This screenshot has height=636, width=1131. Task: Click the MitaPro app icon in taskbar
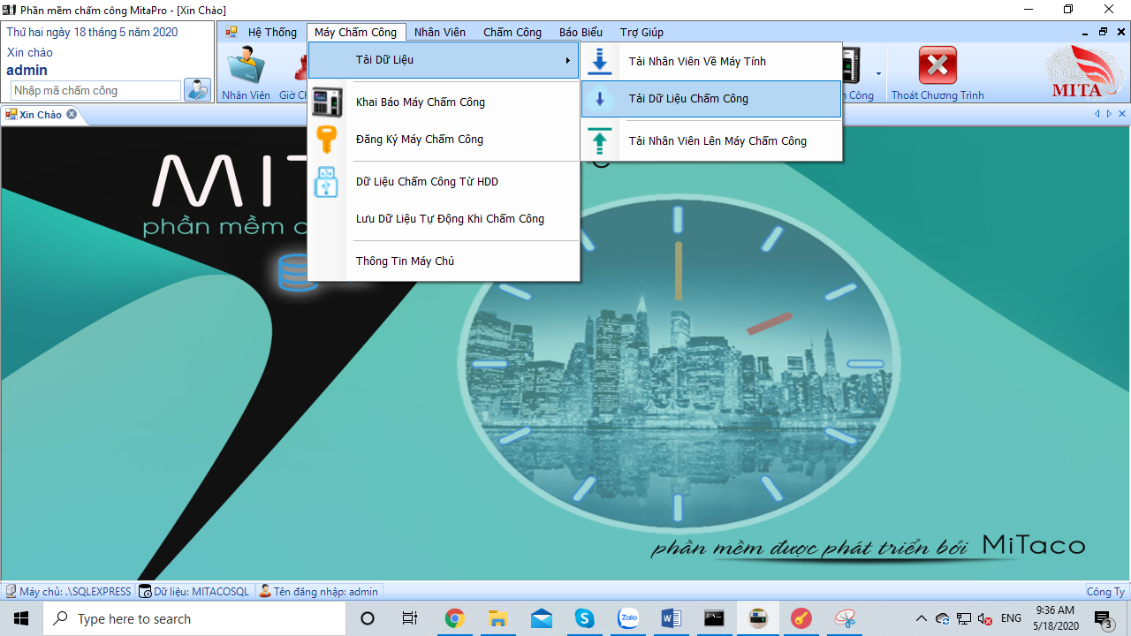pos(757,618)
